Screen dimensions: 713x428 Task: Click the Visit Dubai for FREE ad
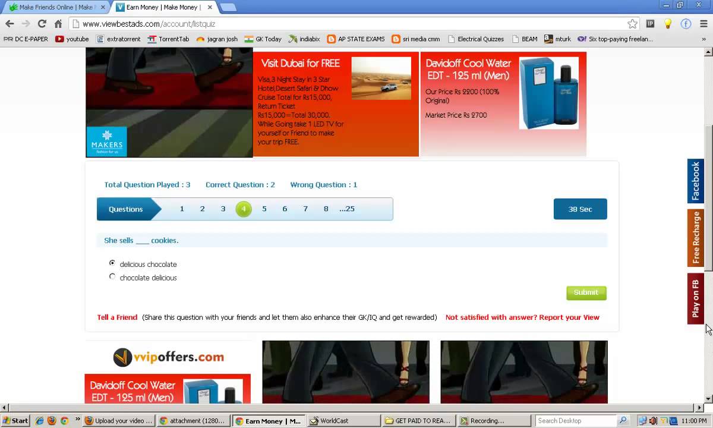point(336,104)
